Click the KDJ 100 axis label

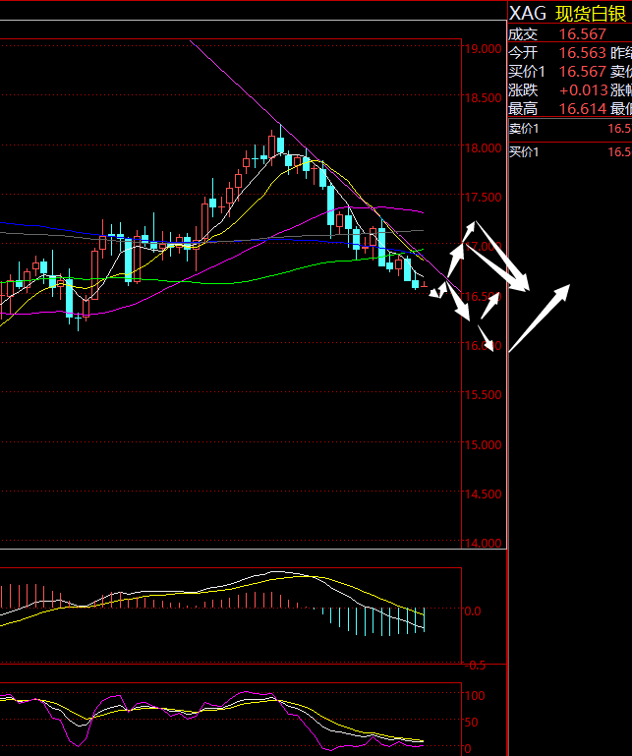point(475,695)
